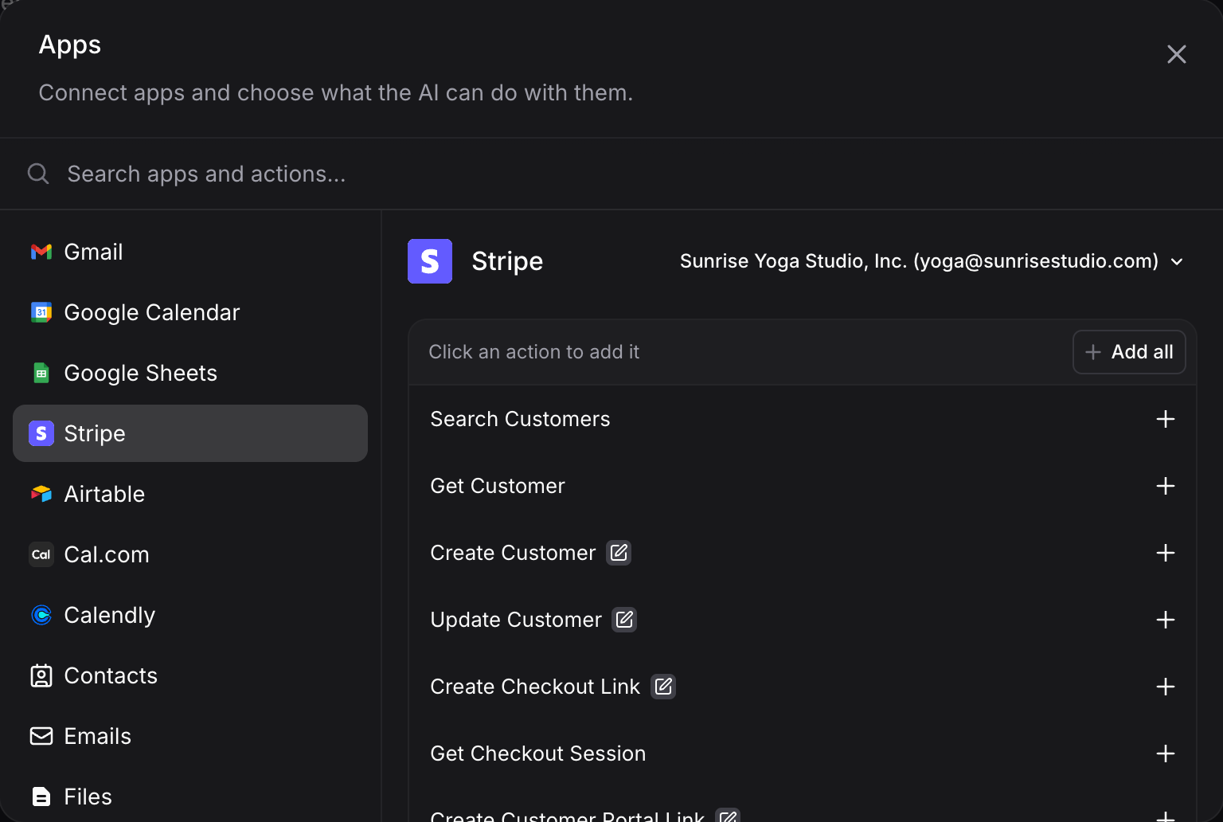Select the highlighted Stripe sidebar entry
Image resolution: width=1223 pixels, height=822 pixels.
[x=190, y=433]
